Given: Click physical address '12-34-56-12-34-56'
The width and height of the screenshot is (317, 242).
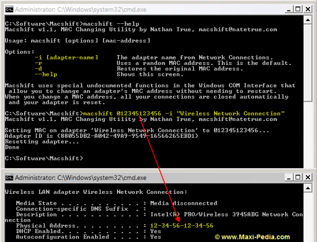Looking at the screenshot, I should point(182,226).
